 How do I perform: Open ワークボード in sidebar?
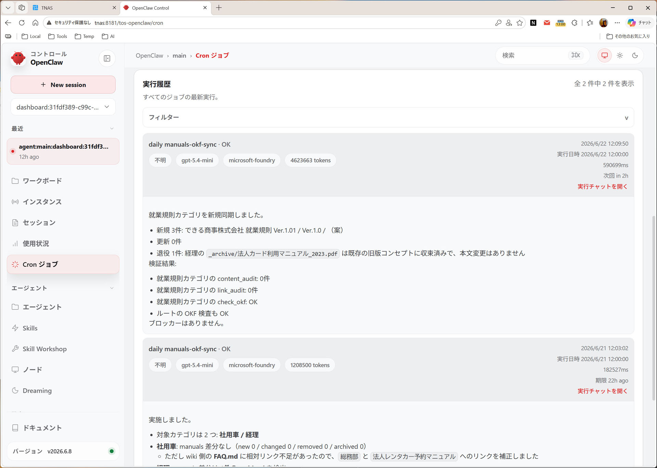click(63, 181)
